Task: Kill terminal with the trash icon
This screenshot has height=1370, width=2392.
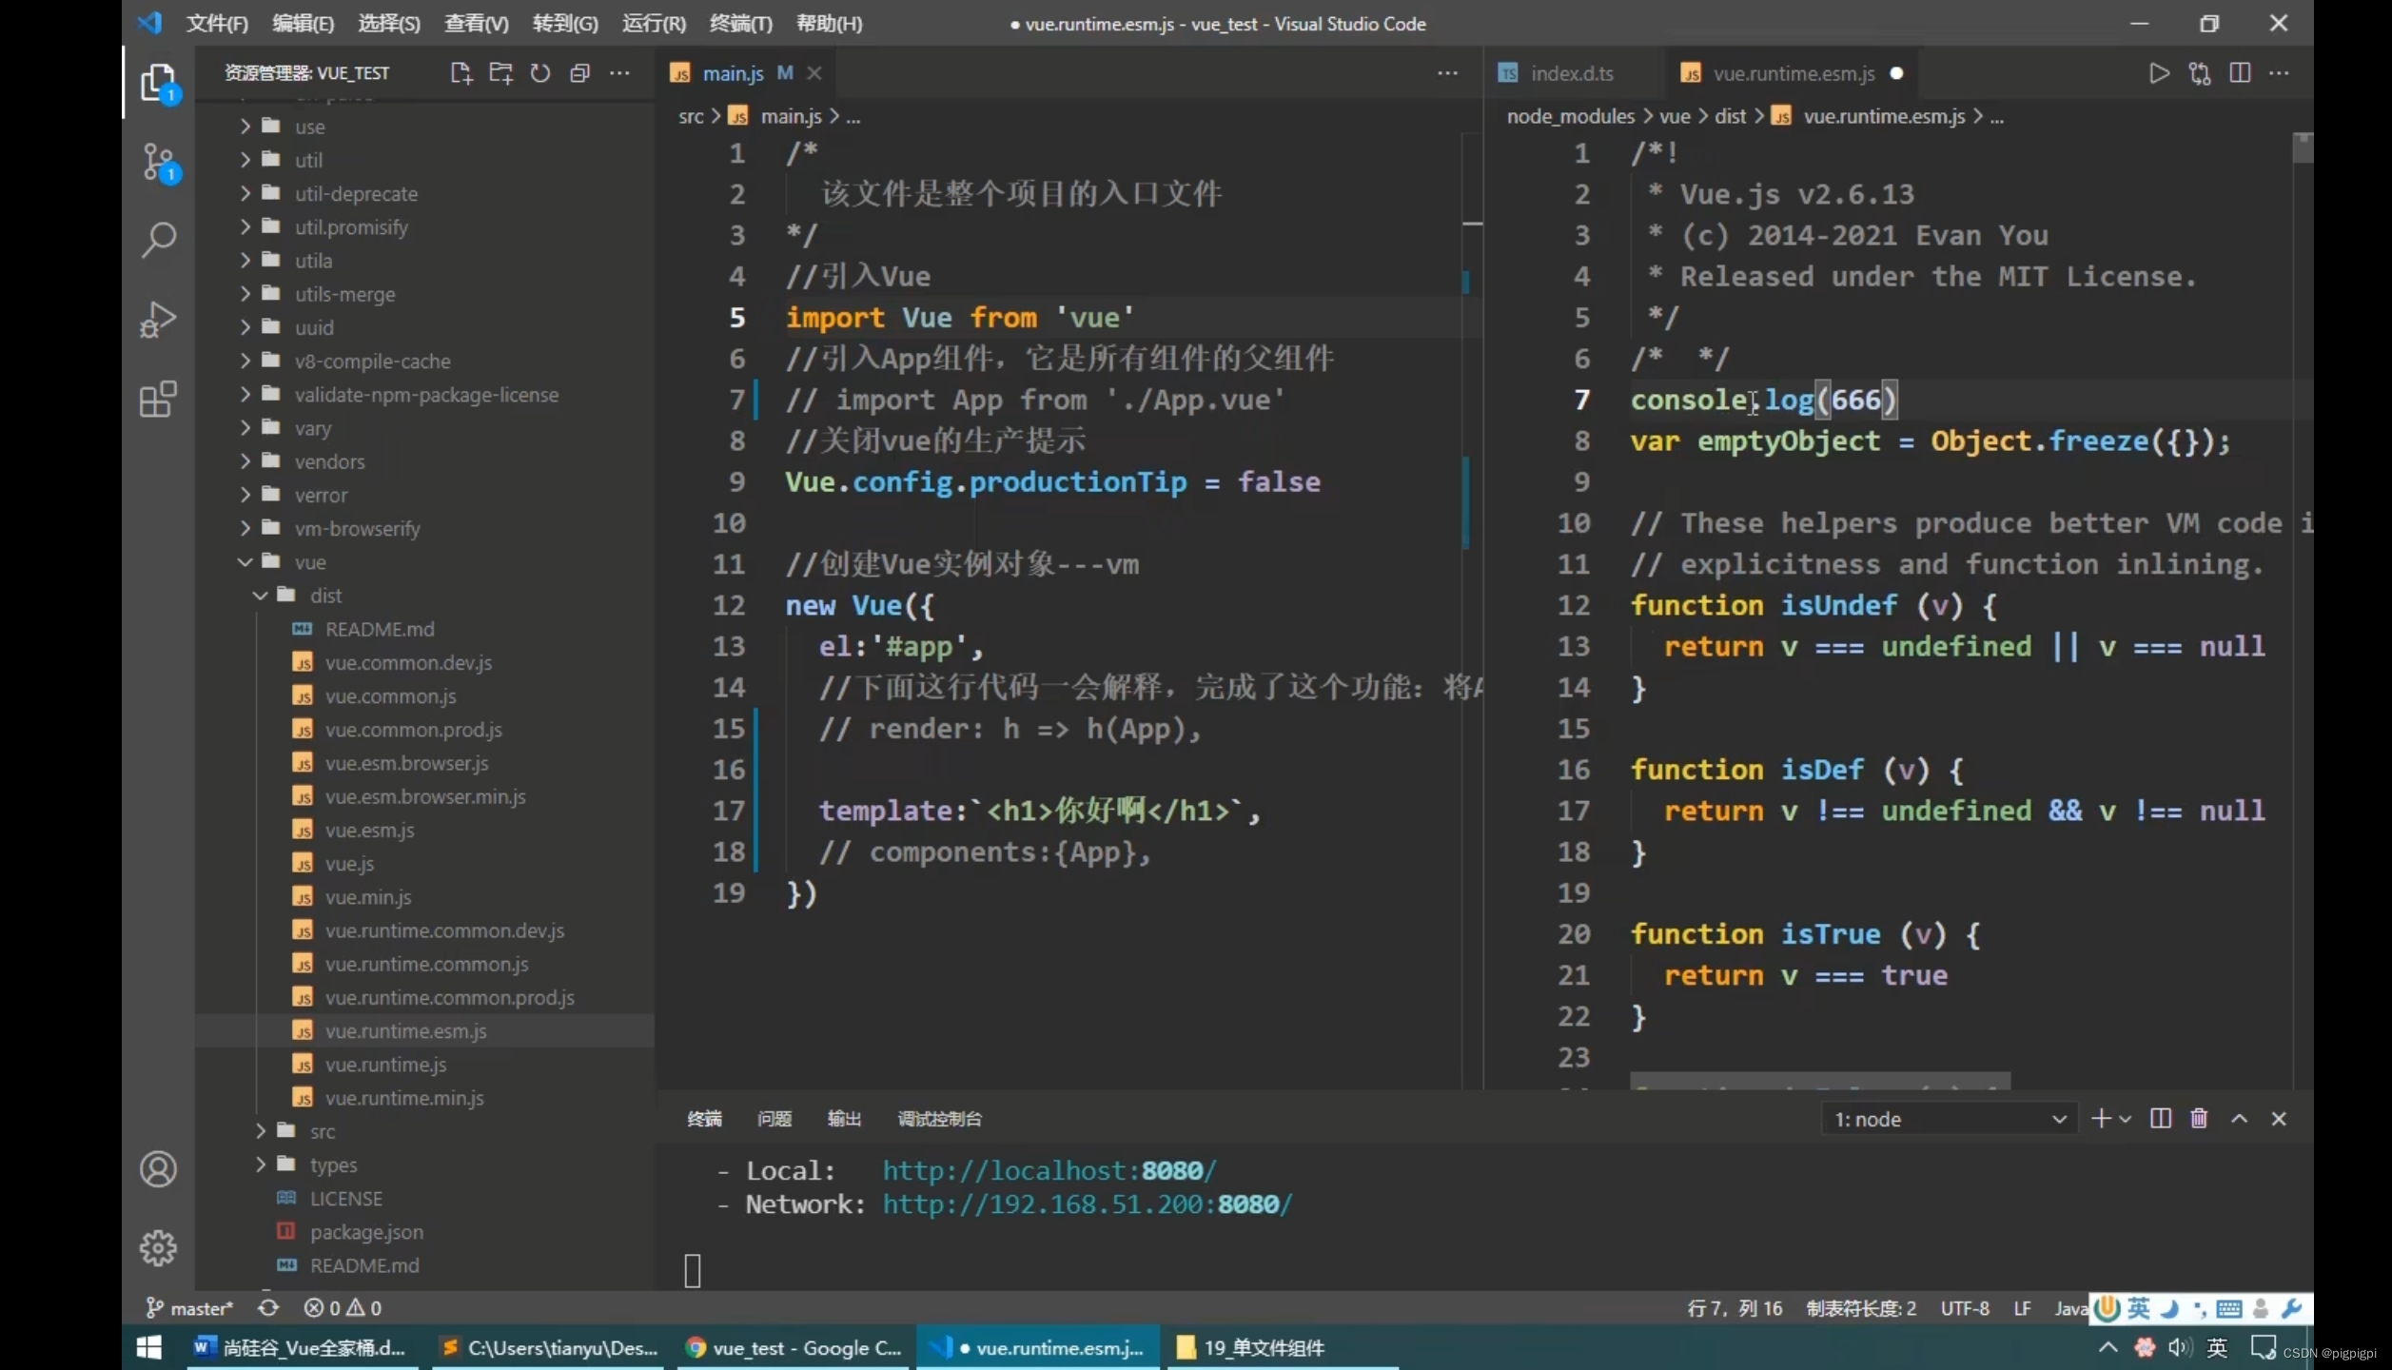Action: (x=2199, y=1119)
